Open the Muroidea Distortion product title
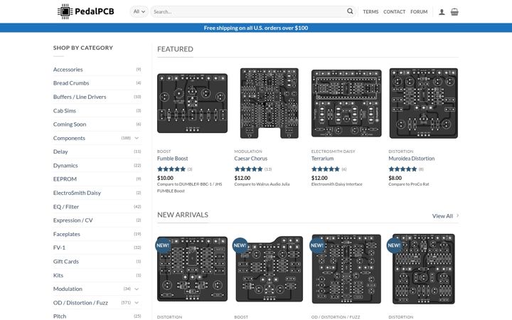Image resolution: width=512 pixels, height=320 pixels. coord(412,159)
